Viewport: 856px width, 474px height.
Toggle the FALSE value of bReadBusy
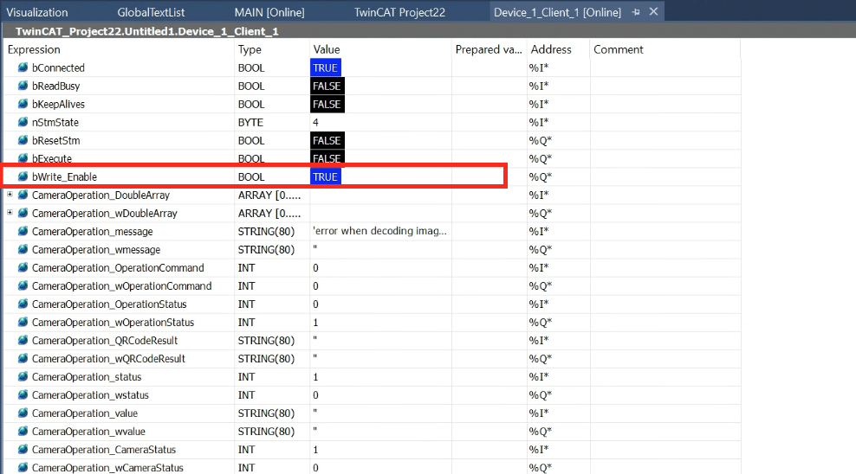(x=327, y=86)
